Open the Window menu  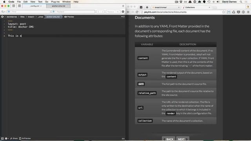(x=66, y=2)
